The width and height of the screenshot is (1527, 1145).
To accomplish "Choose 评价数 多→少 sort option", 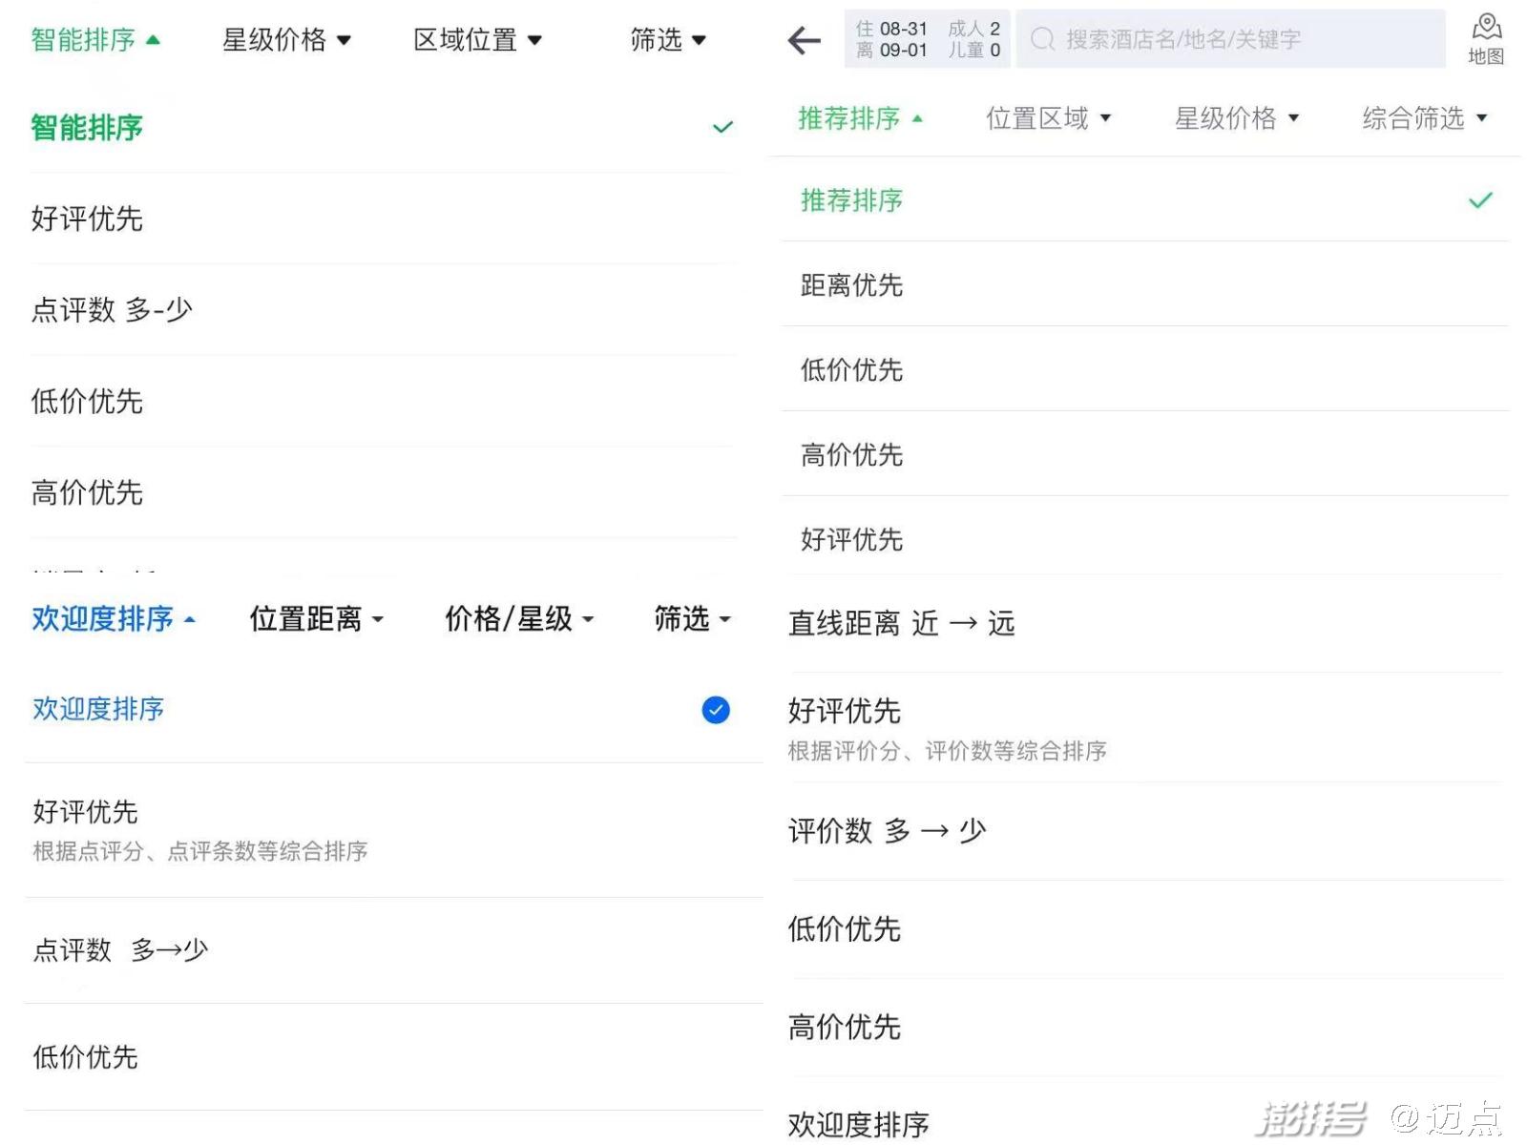I will (887, 831).
